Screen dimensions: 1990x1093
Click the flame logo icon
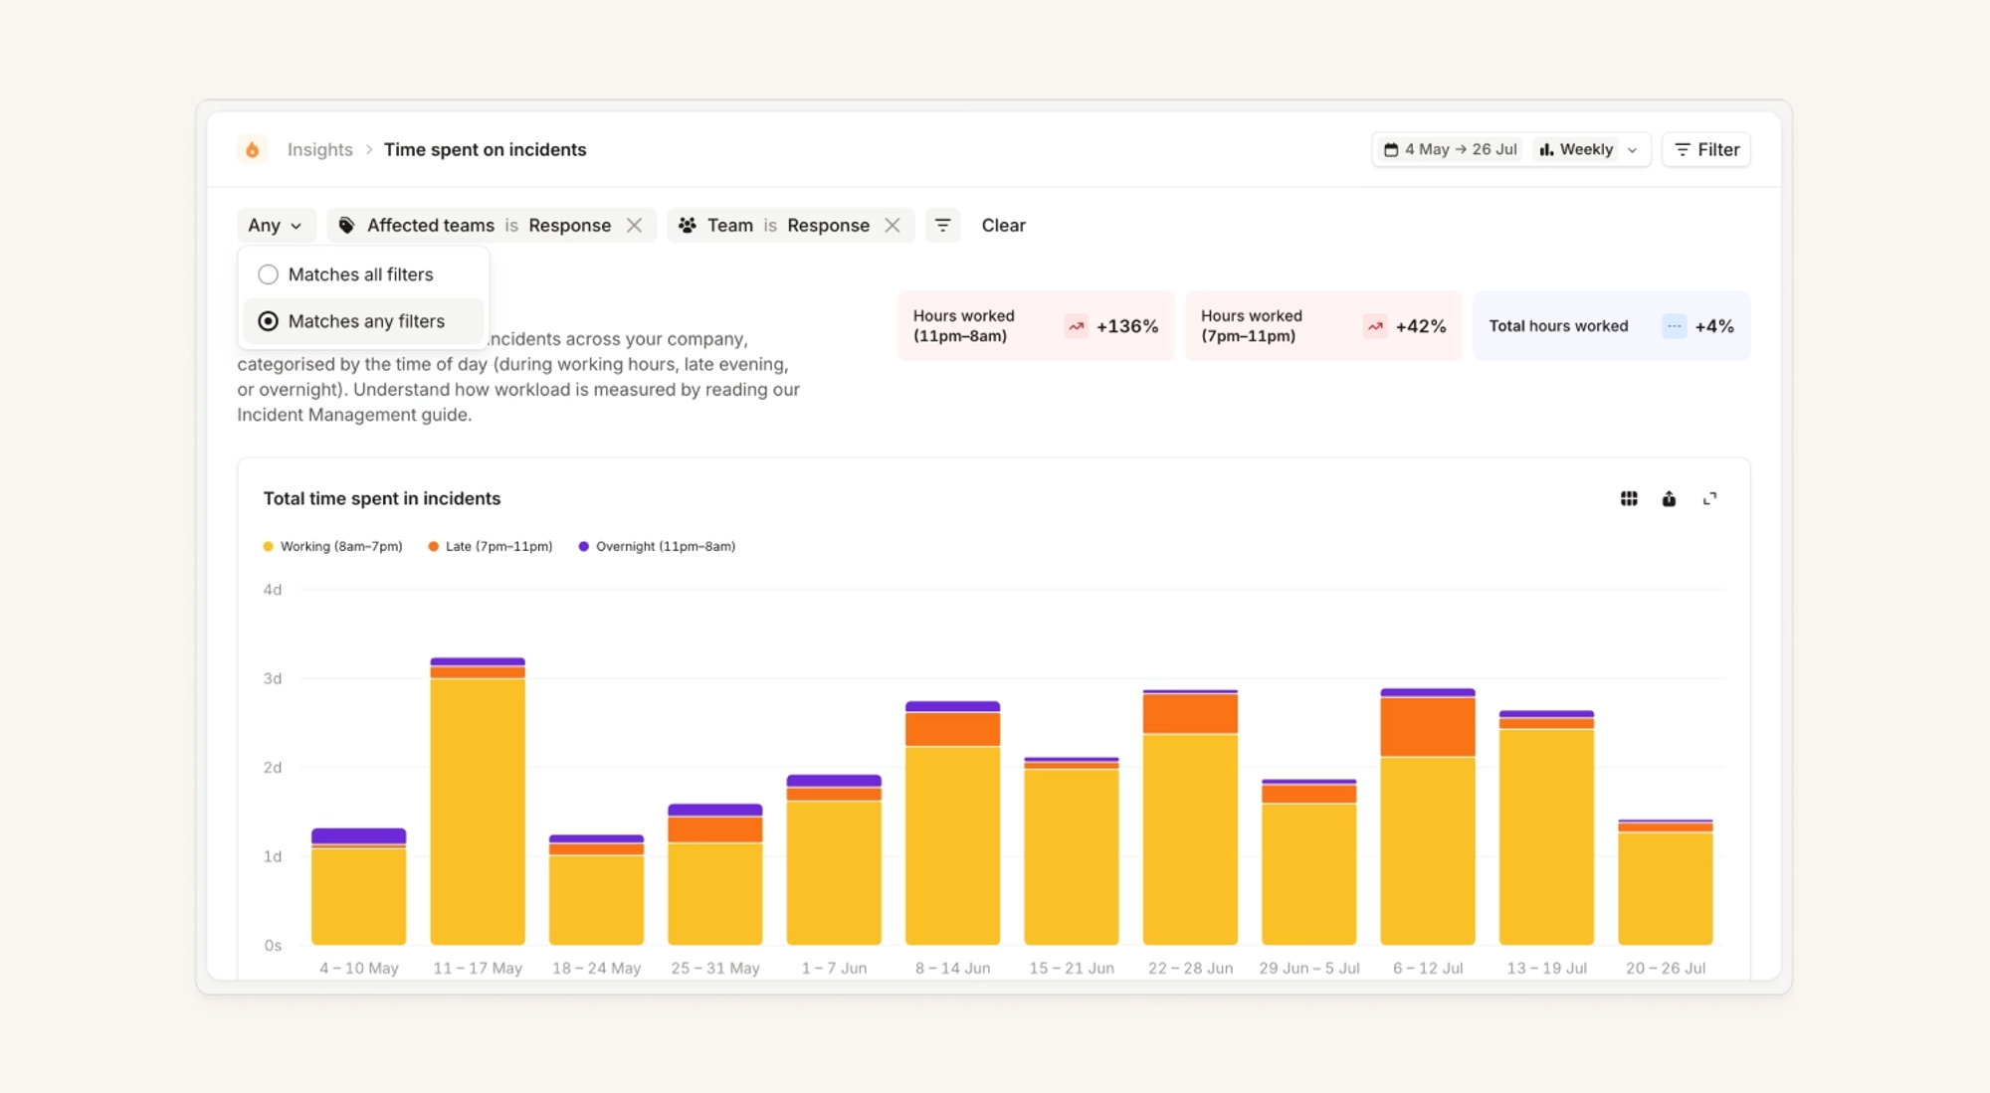point(253,149)
